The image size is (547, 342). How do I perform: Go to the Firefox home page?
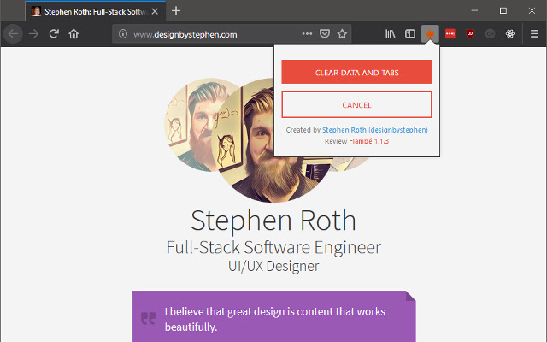click(x=74, y=34)
